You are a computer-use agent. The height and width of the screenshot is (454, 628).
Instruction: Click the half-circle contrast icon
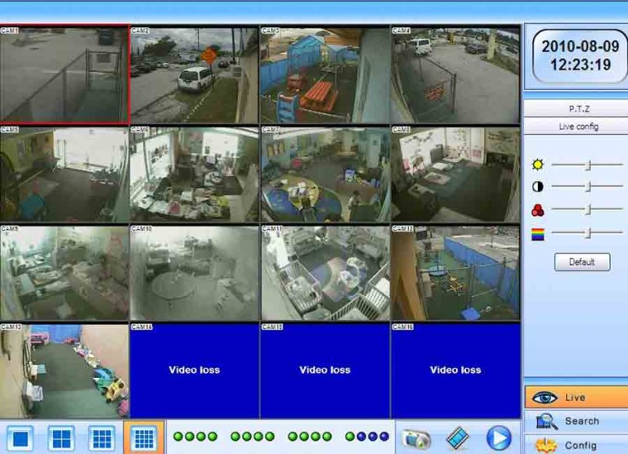(537, 187)
